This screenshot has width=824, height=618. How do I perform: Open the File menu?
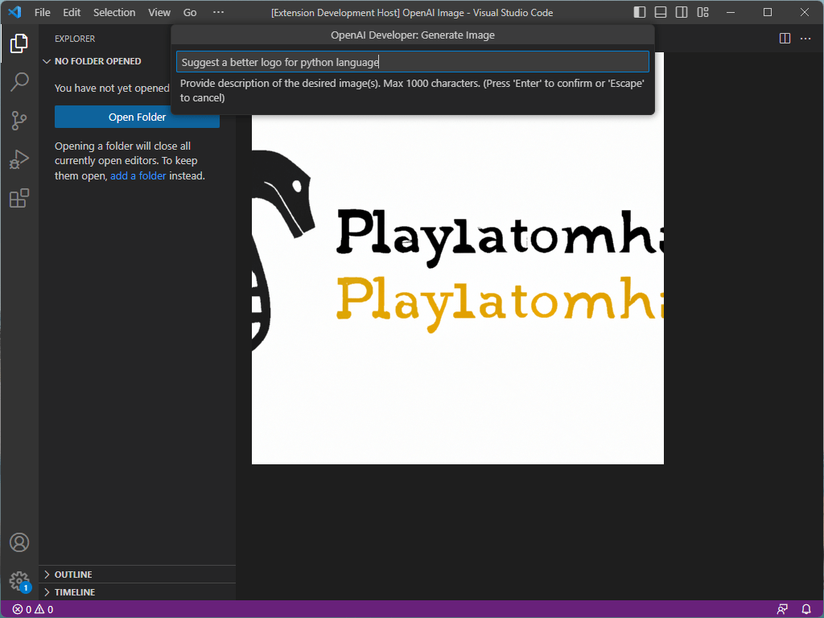(42, 12)
